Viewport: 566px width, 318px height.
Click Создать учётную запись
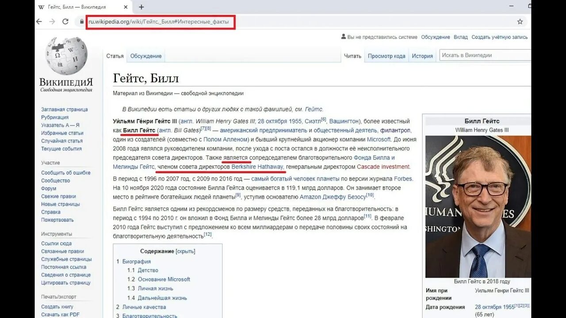[500, 37]
